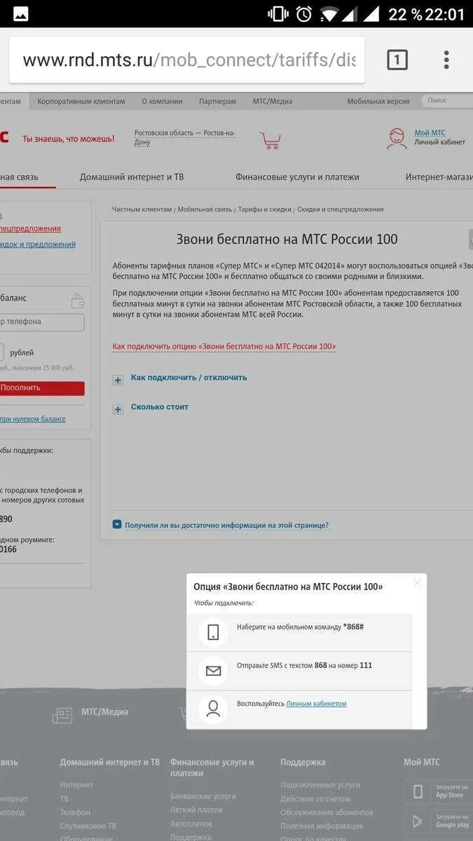Click the phone number input field
Screen dimensions: 473x841
click(x=42, y=322)
